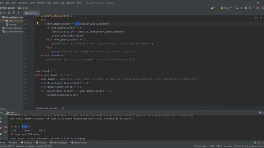The image size is (264, 148).
Task: Click the warnings indicator in editor corner
Action: (x=256, y=18)
